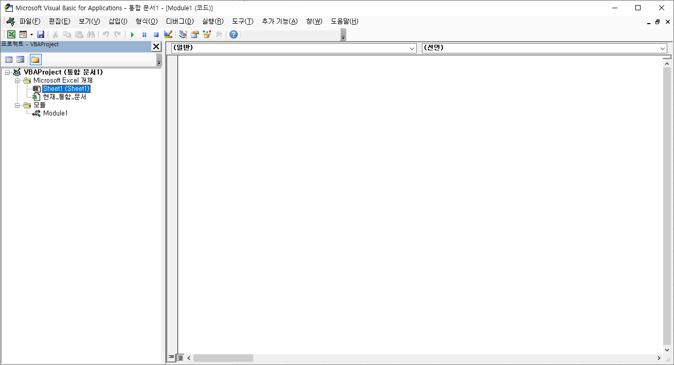
Task: Open the 보기(V) menu
Action: [90, 21]
